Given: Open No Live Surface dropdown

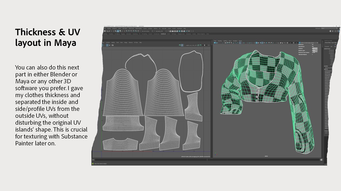Looking at the screenshot, I should click(x=147, y=31).
